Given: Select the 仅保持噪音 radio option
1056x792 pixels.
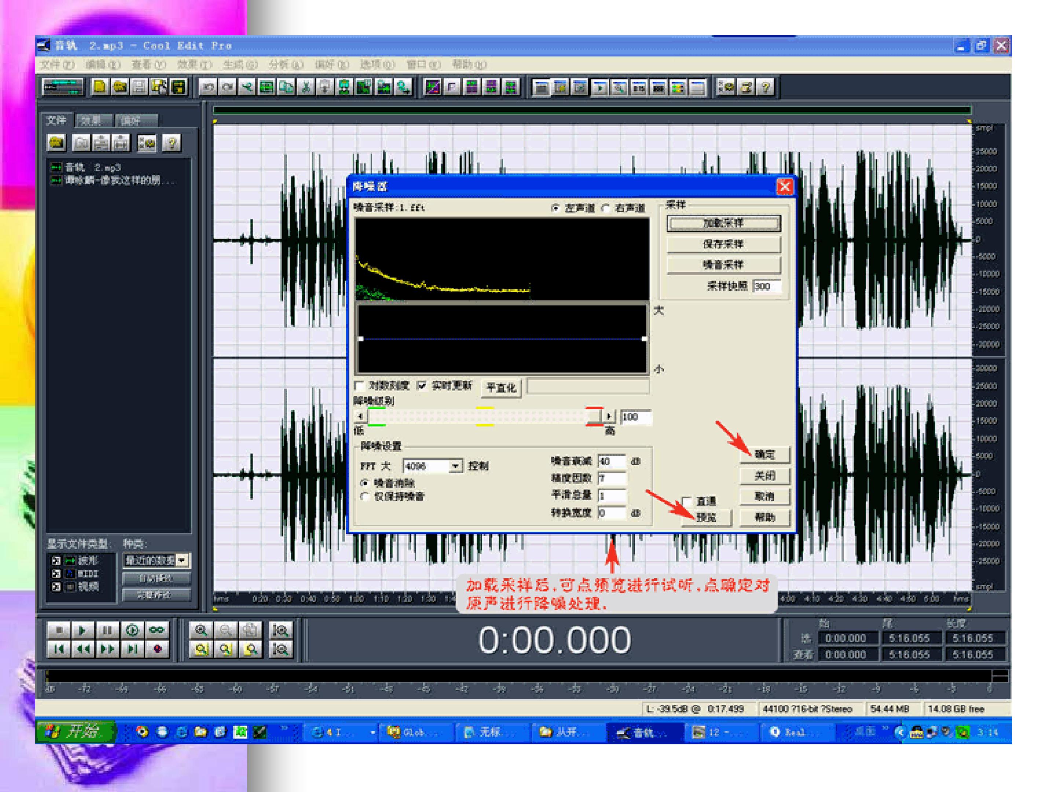Looking at the screenshot, I should pos(365,496).
